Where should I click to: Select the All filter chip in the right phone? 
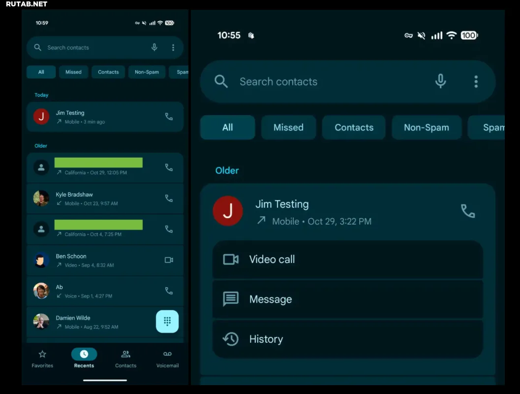point(227,128)
